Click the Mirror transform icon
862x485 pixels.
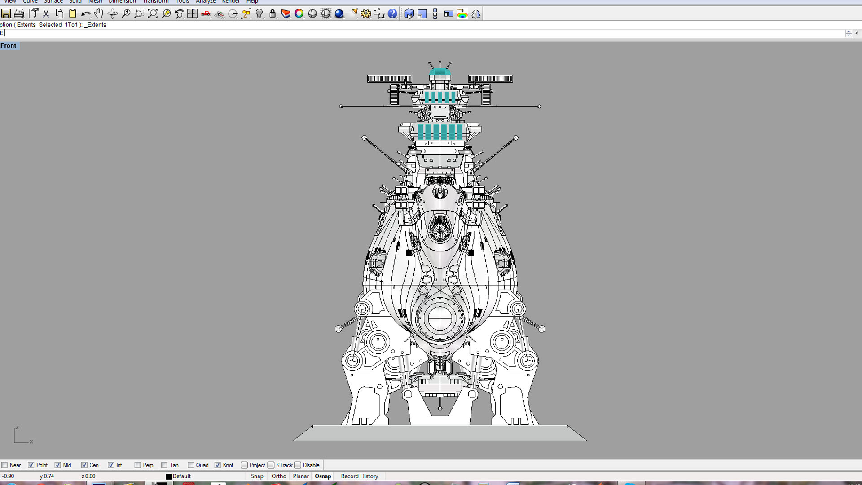(476, 14)
